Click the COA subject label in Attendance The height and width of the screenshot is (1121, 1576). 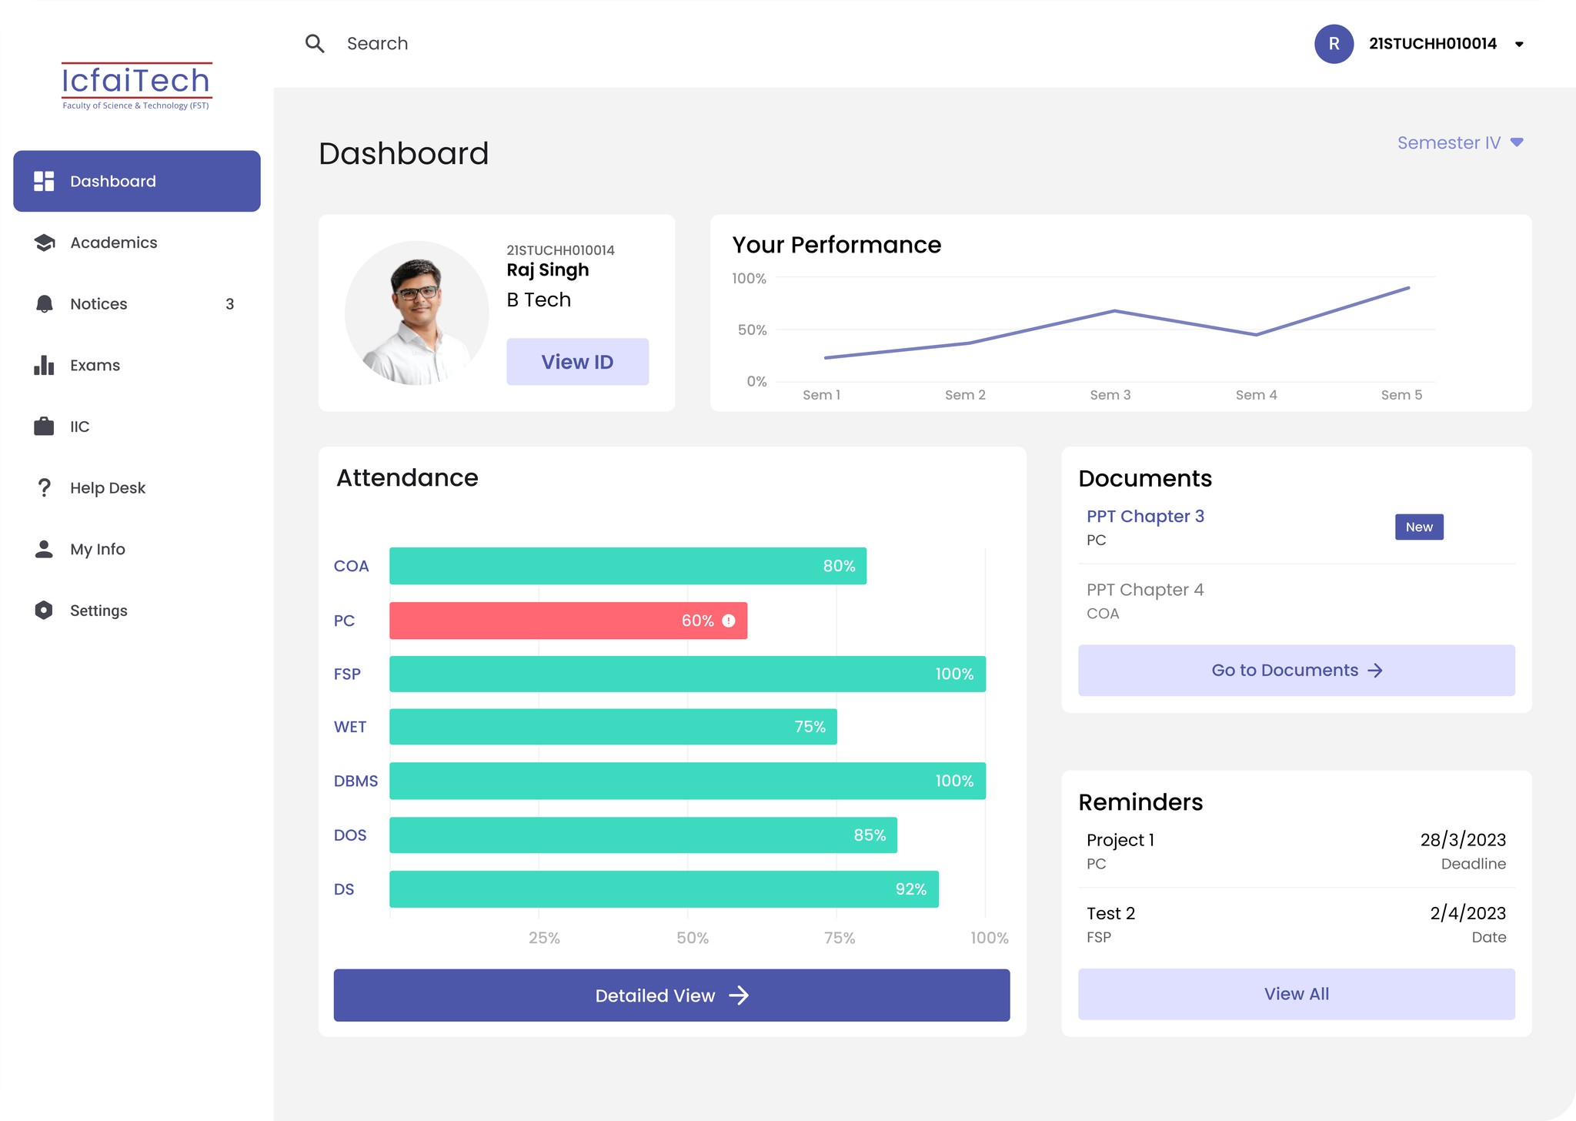click(351, 566)
